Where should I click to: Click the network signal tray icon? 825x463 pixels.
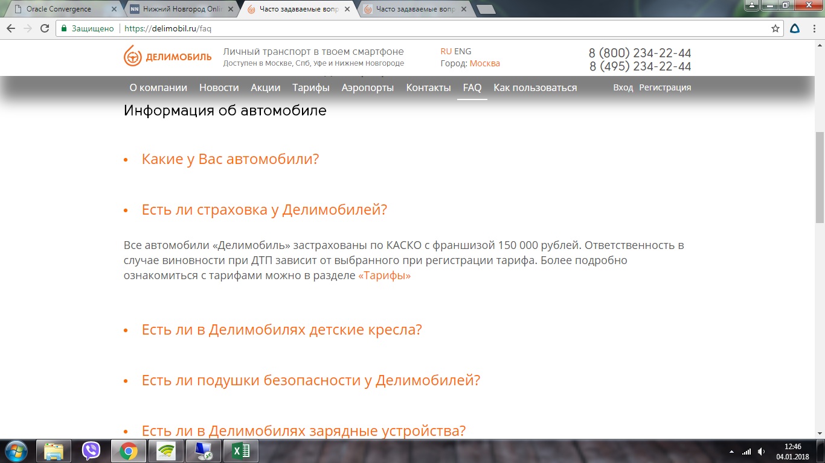[746, 452]
